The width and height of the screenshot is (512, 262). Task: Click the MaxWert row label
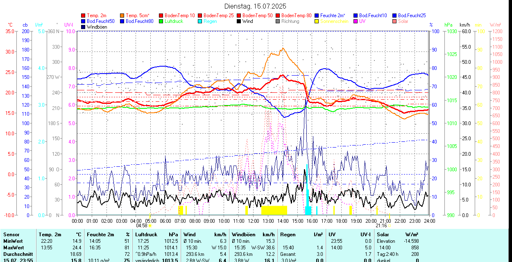(13, 248)
